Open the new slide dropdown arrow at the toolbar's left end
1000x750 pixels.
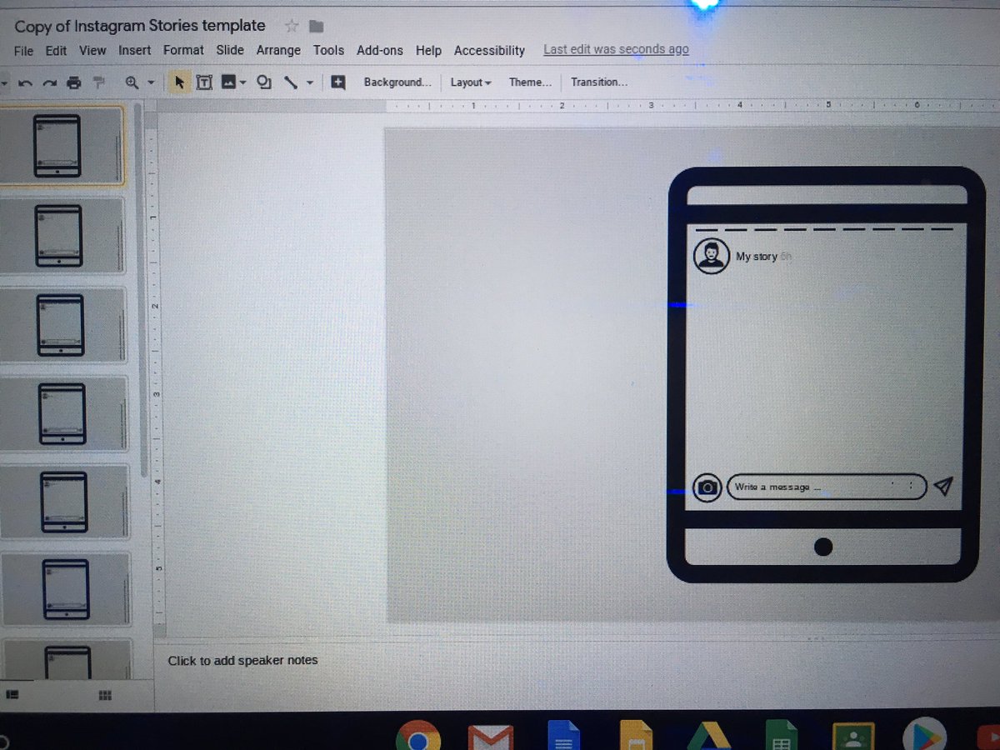click(5, 82)
